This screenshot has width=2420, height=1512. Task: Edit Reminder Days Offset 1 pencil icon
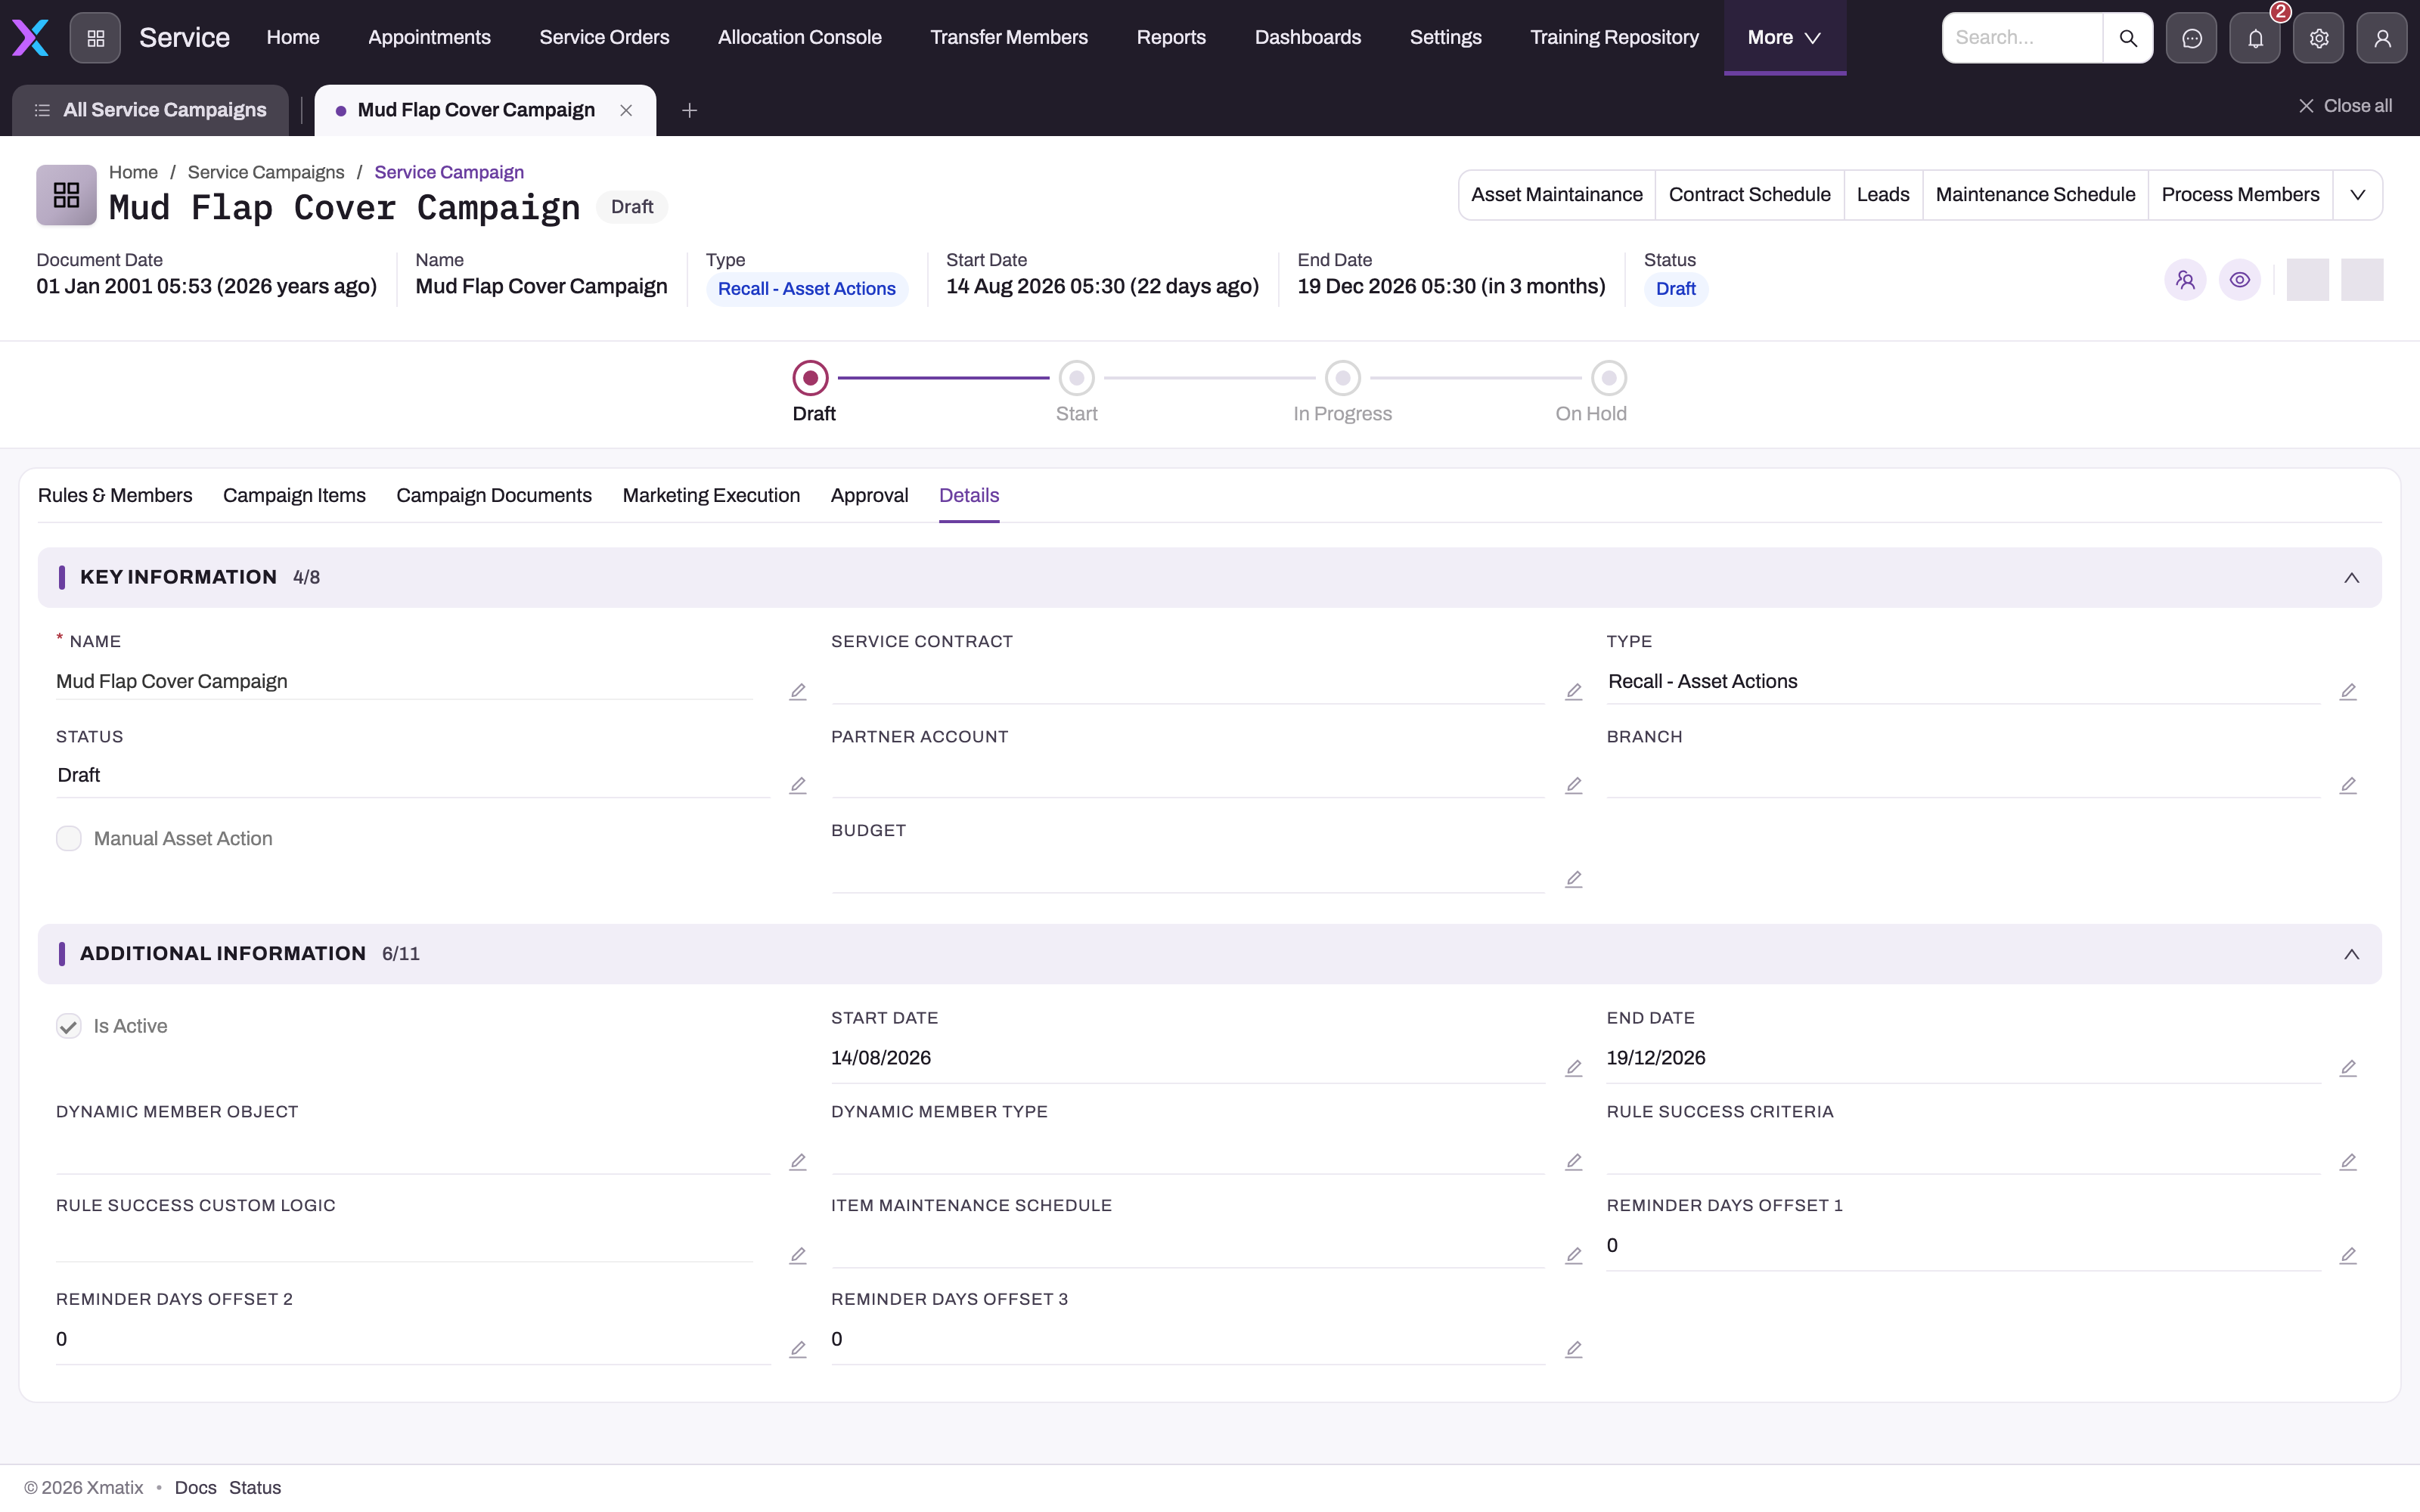2348,1255
